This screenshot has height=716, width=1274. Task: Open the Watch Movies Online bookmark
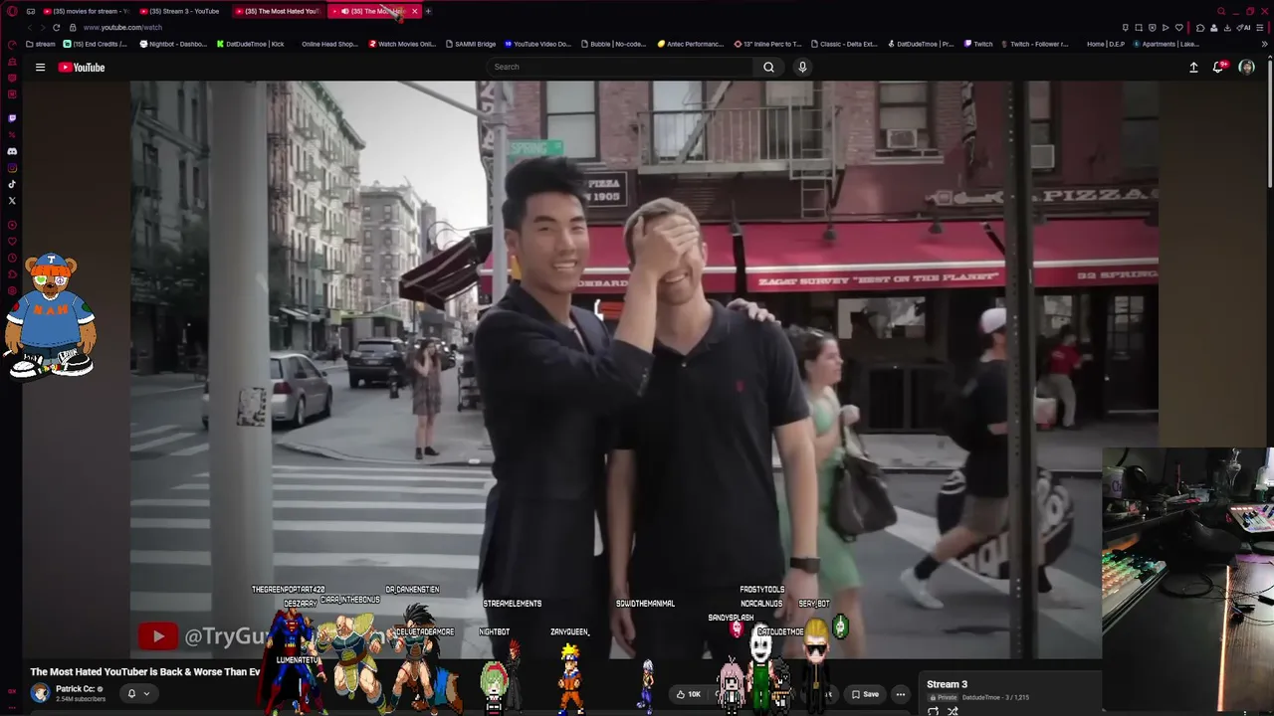(x=402, y=44)
